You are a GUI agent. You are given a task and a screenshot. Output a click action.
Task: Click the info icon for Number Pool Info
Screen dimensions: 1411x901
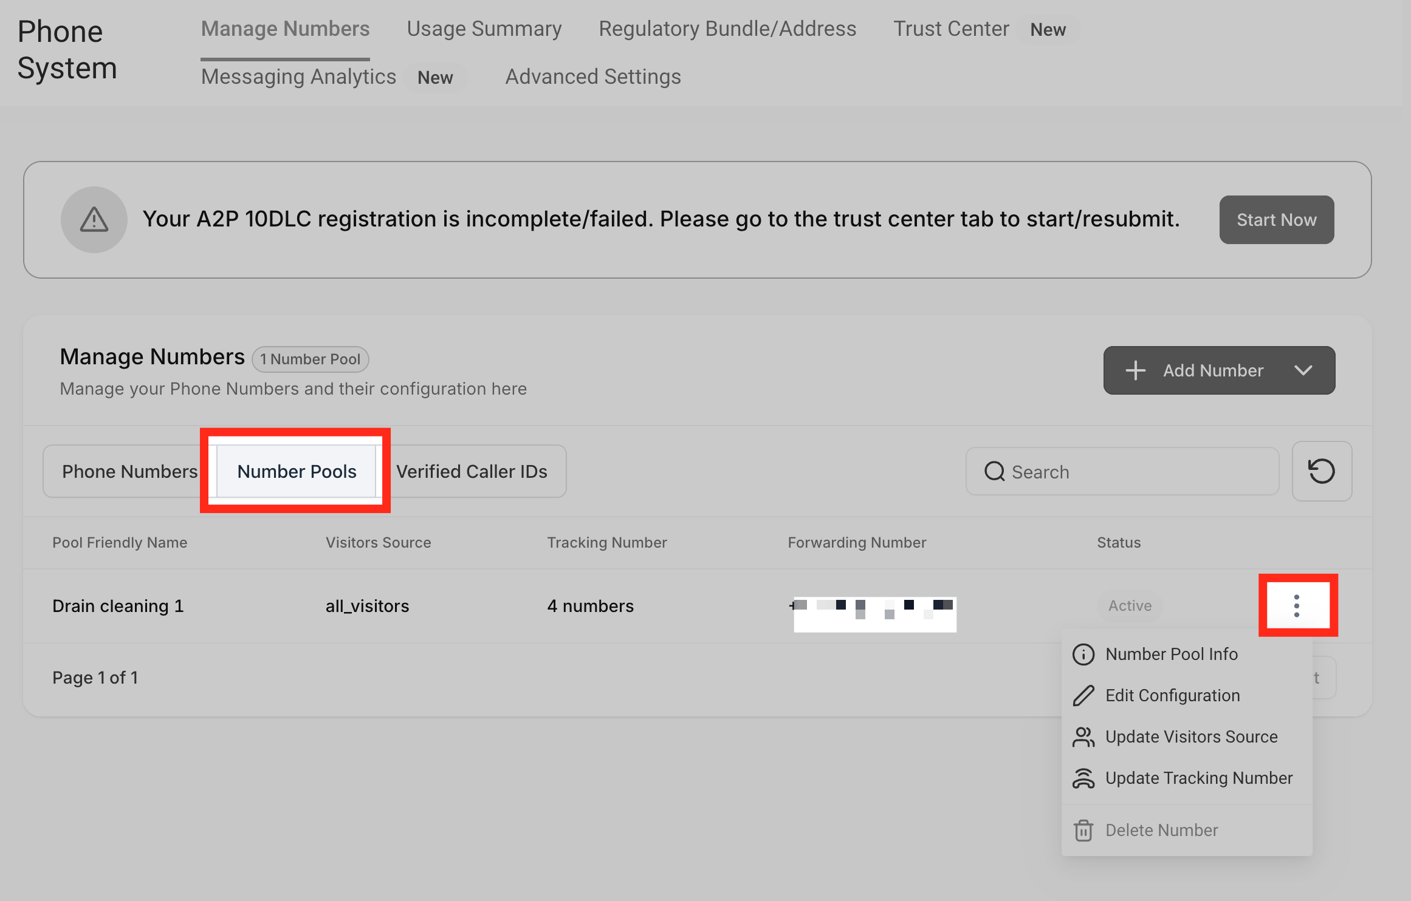click(1083, 654)
